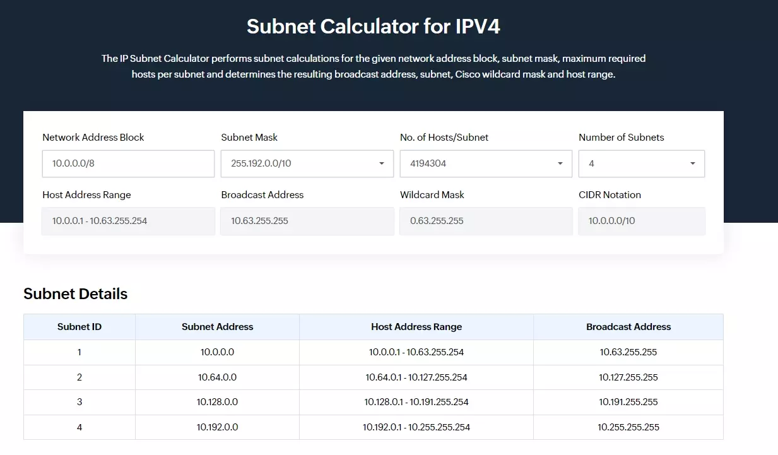Click the Subnet Details heading
Image resolution: width=778 pixels, height=455 pixels.
[x=75, y=293]
